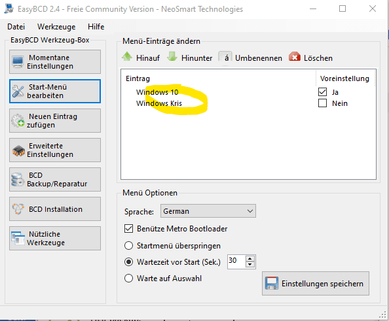Screen dimensions: 389x321
Task: Rename entry using Umbenennen
Action: click(x=250, y=58)
